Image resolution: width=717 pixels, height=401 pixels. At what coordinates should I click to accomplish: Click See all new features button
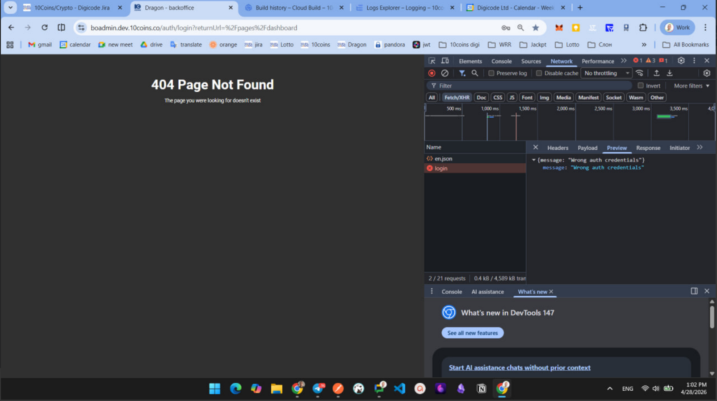[x=472, y=333]
